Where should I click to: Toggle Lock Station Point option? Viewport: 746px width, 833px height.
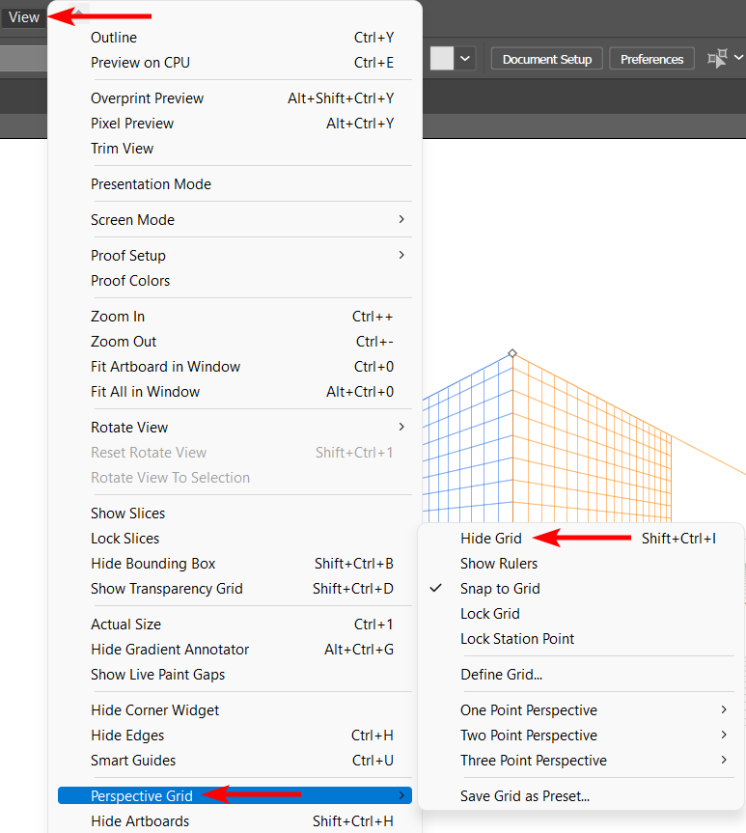coord(517,639)
